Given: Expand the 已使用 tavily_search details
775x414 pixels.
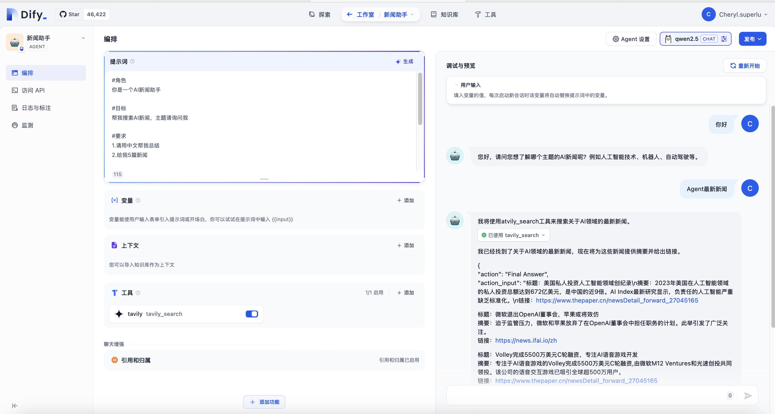Looking at the screenshot, I should click(513, 235).
